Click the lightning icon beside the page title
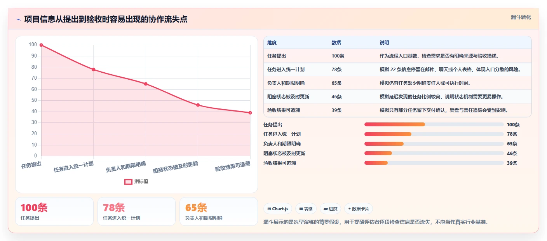The height and width of the screenshot is (241, 547). [18, 19]
